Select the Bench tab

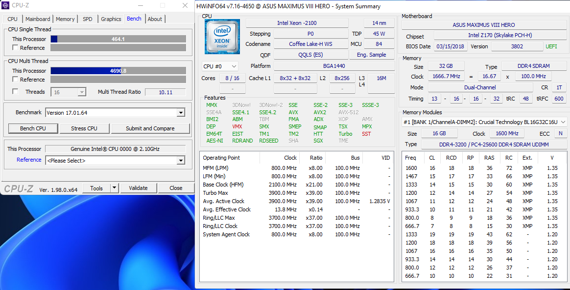[134, 19]
